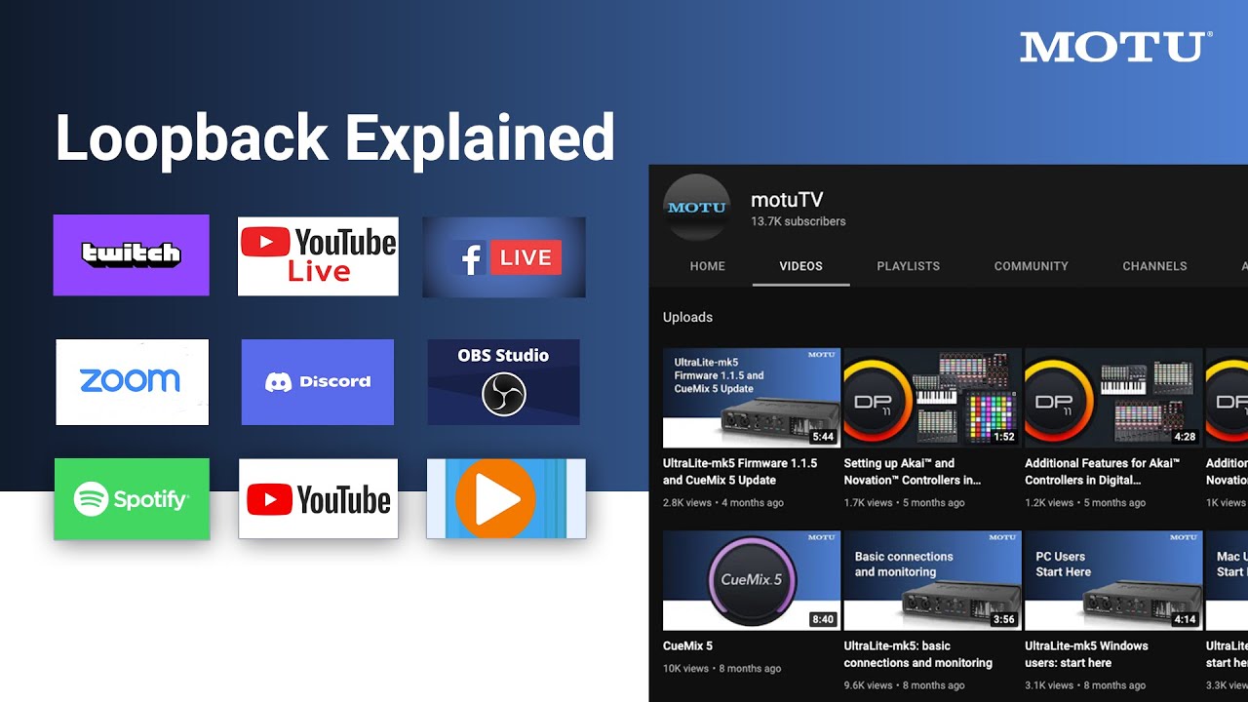Click the Discord logo tile
The image size is (1248, 702).
coord(318,382)
